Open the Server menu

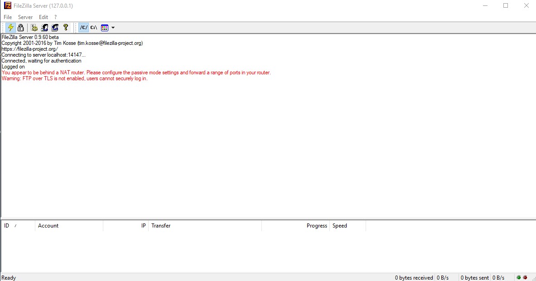click(x=25, y=17)
